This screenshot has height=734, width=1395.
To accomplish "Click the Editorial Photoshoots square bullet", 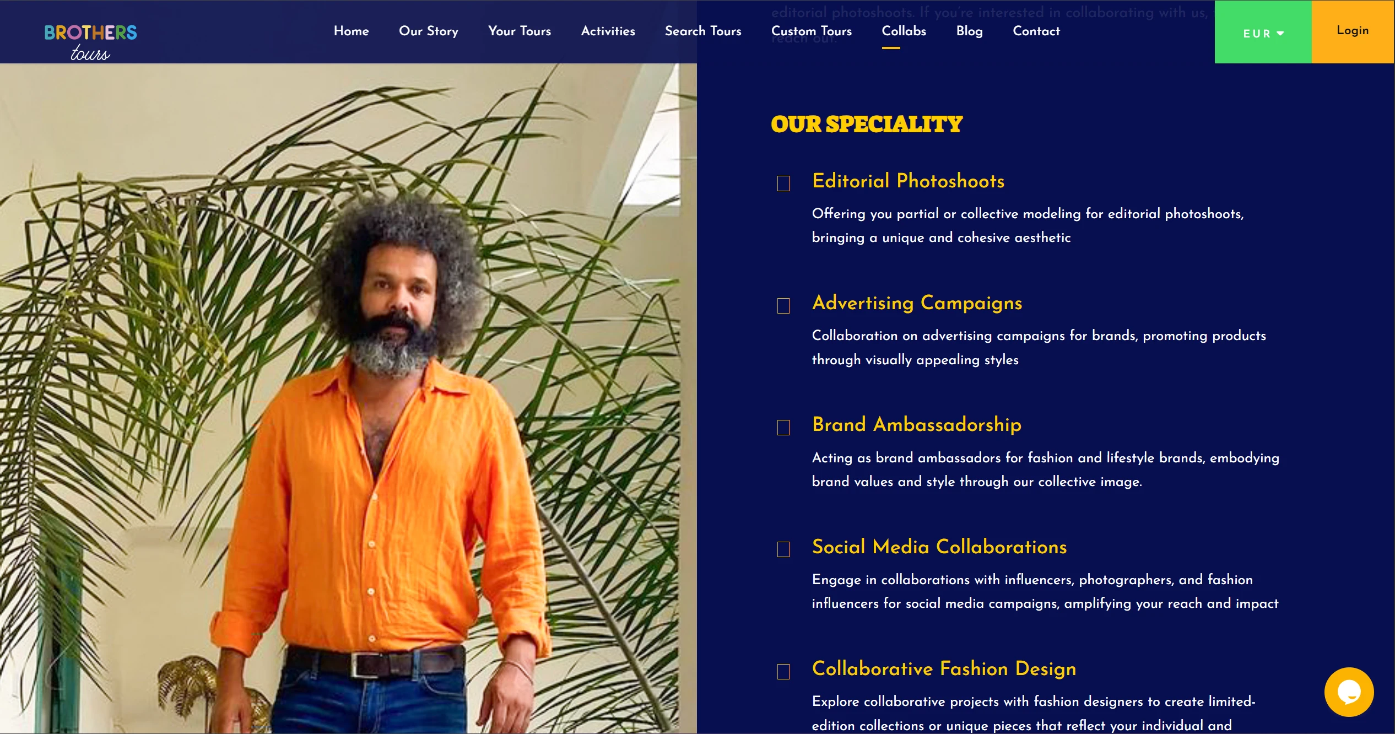I will click(x=783, y=183).
